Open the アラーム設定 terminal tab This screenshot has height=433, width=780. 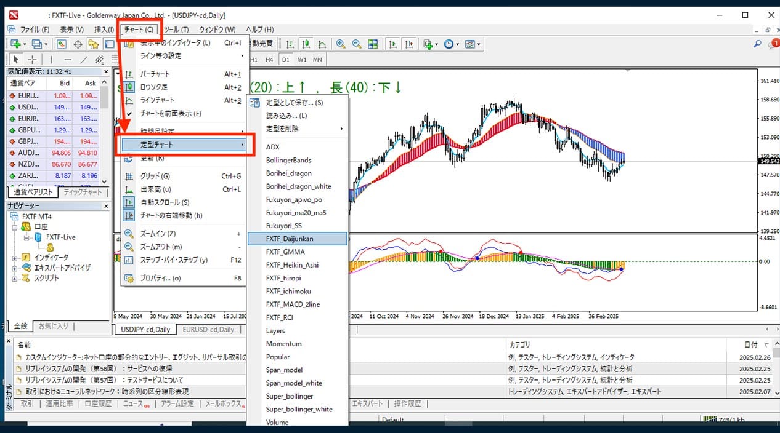pyautogui.click(x=177, y=404)
